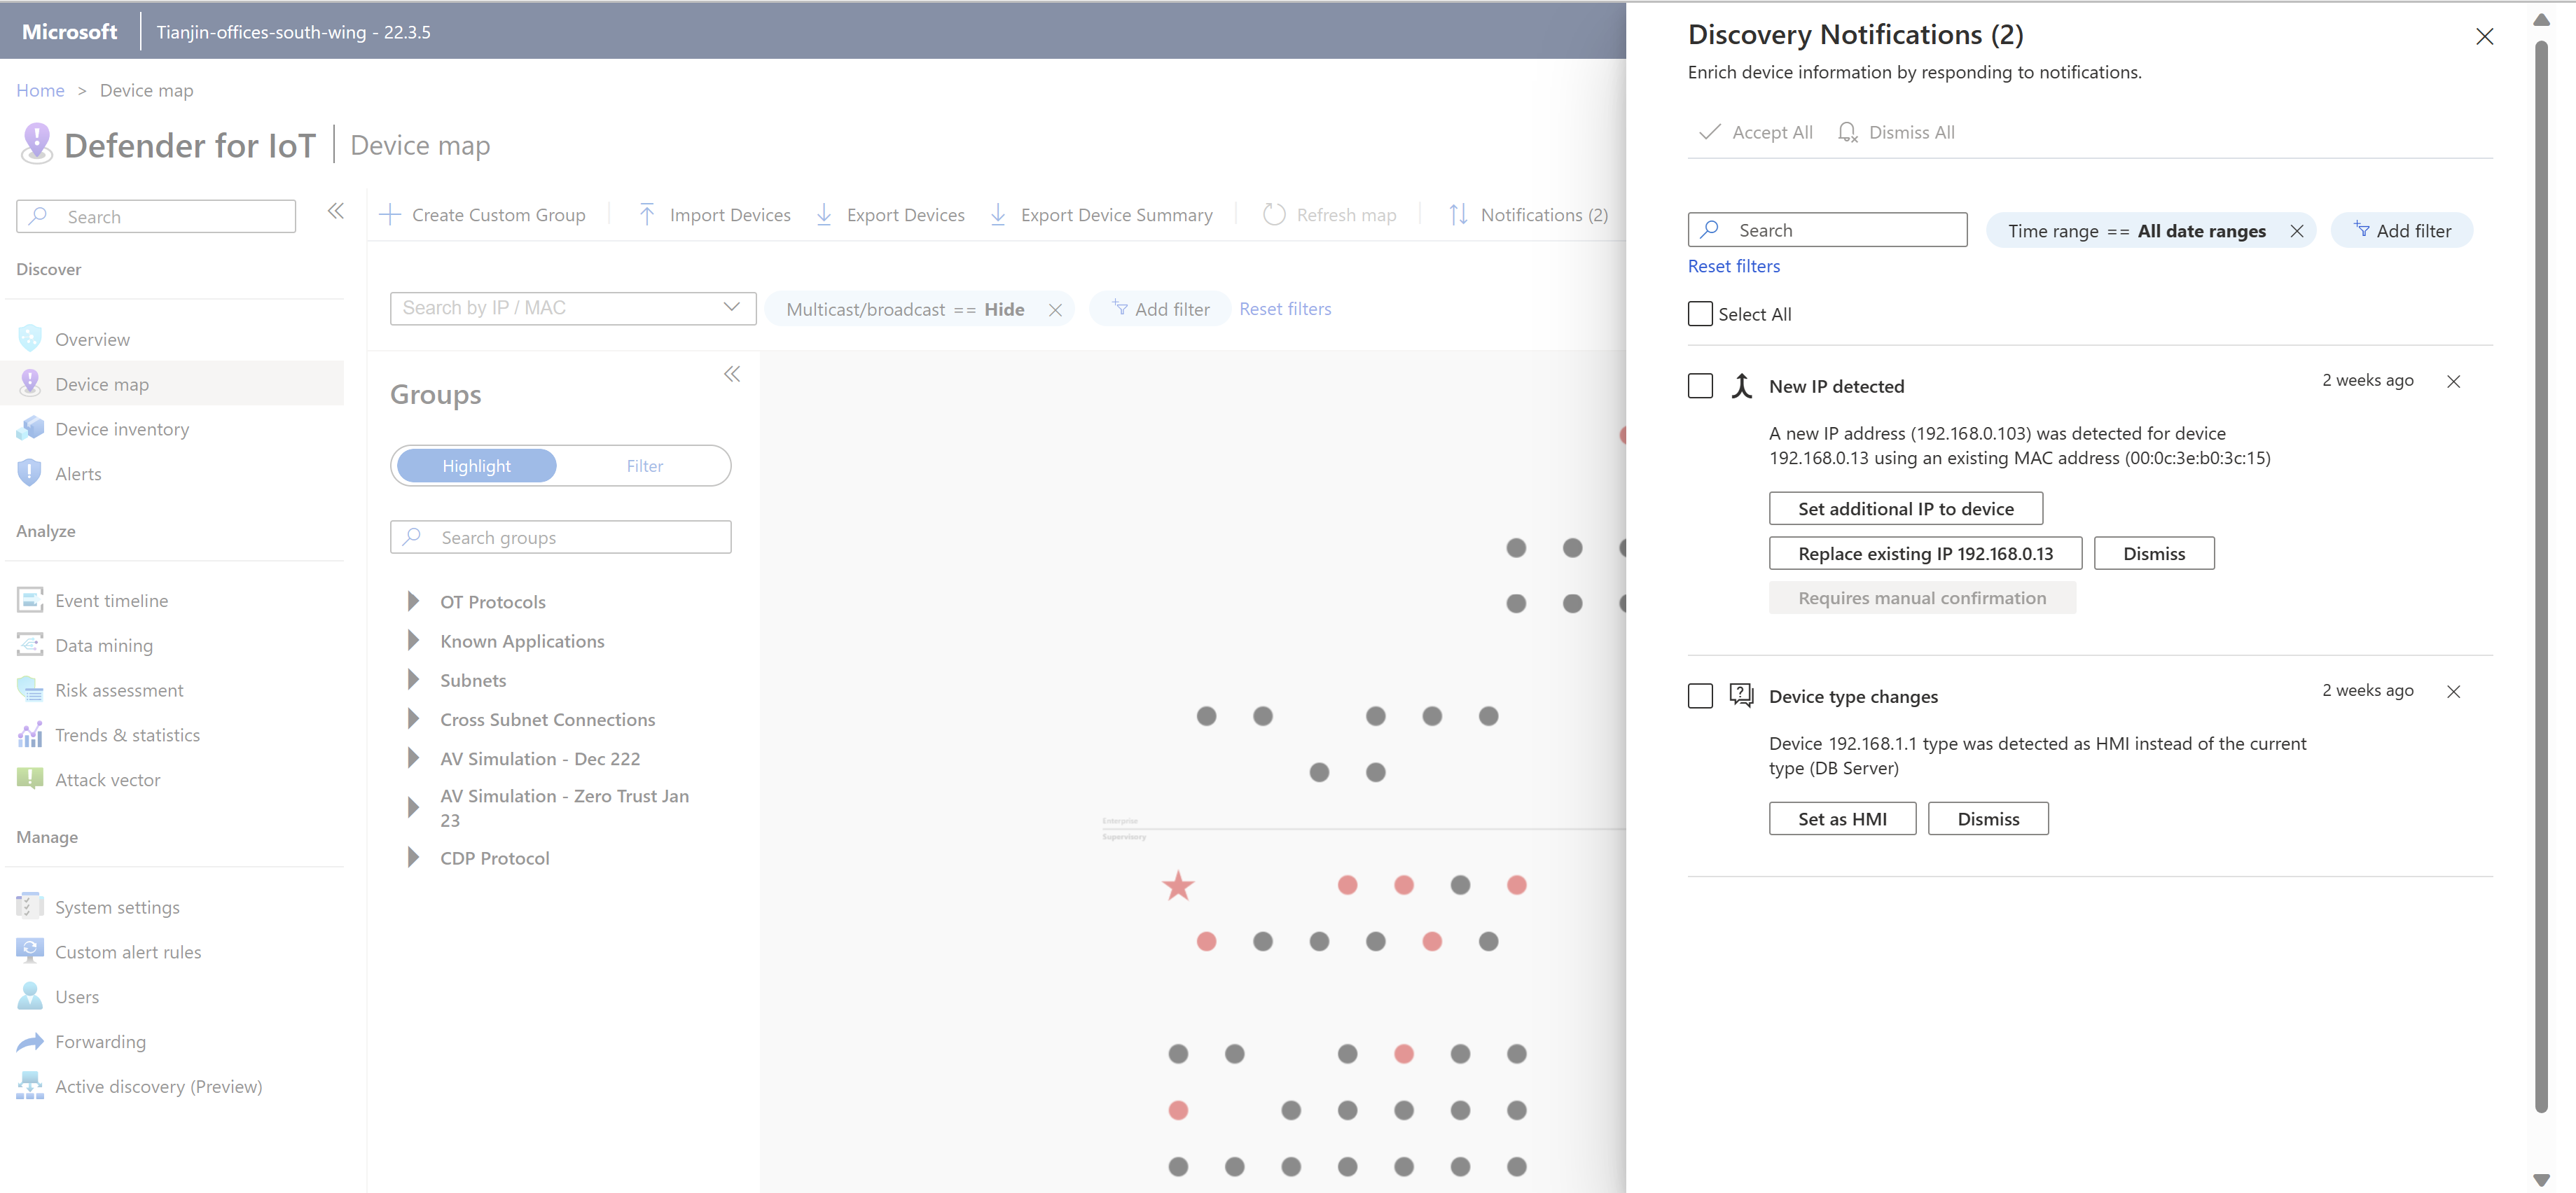Click the notifications panel vertical scrollbar

pyautogui.click(x=2541, y=576)
